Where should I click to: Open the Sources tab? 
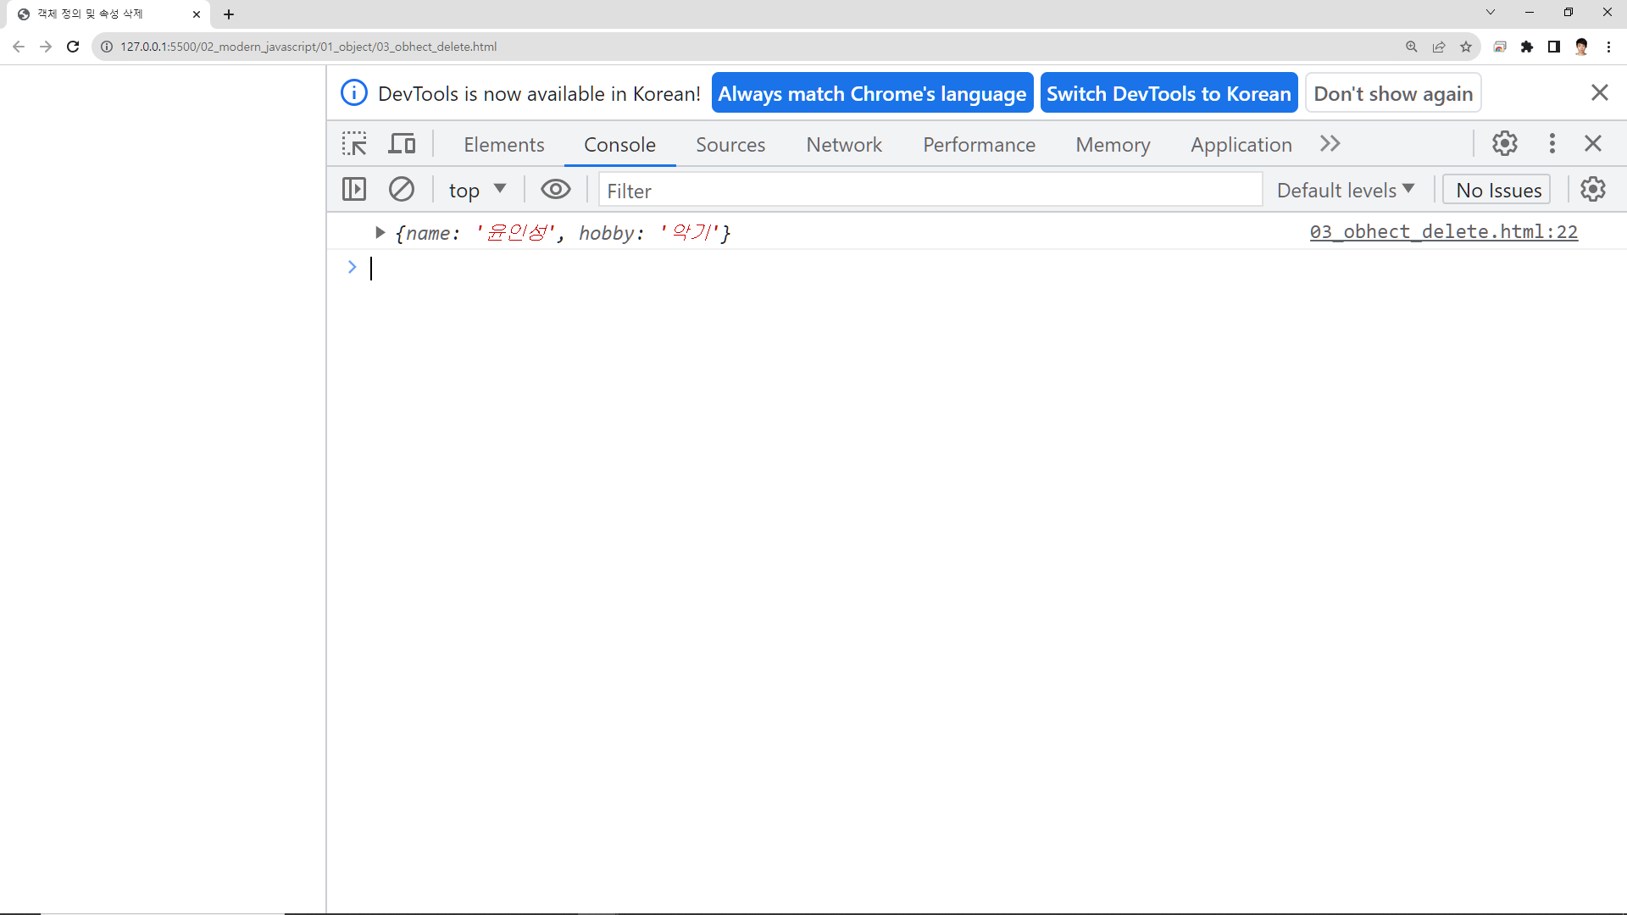(x=730, y=145)
